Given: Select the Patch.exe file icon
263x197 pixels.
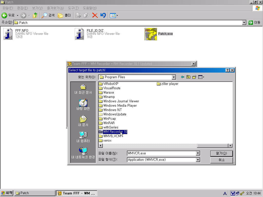Looking at the screenshot, I should 151,34.
